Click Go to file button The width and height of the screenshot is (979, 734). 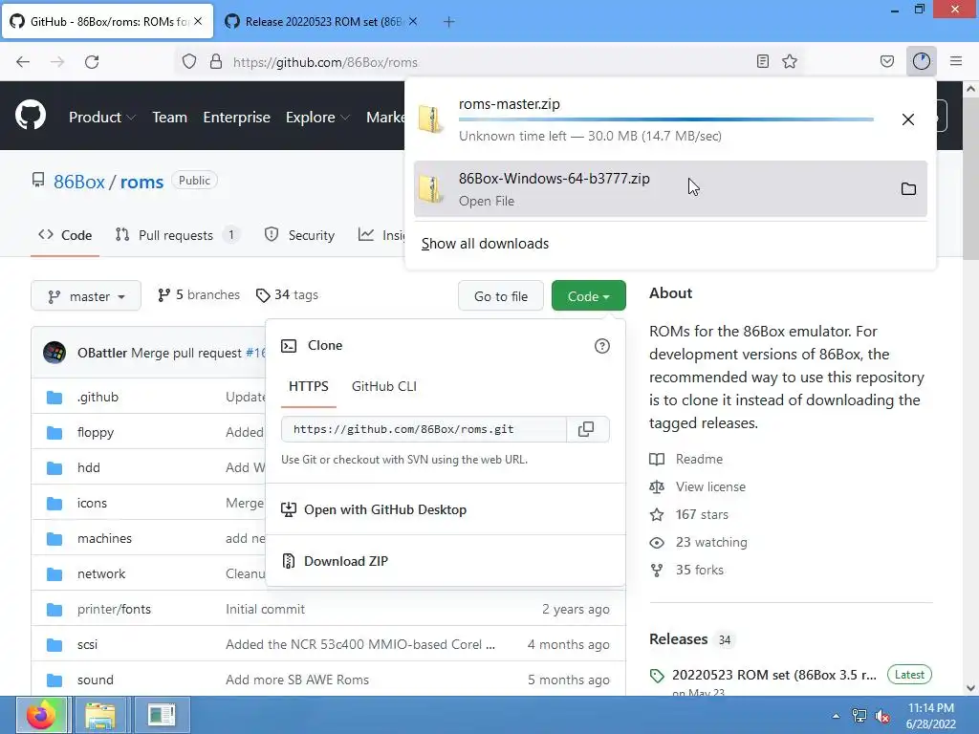coord(501,296)
